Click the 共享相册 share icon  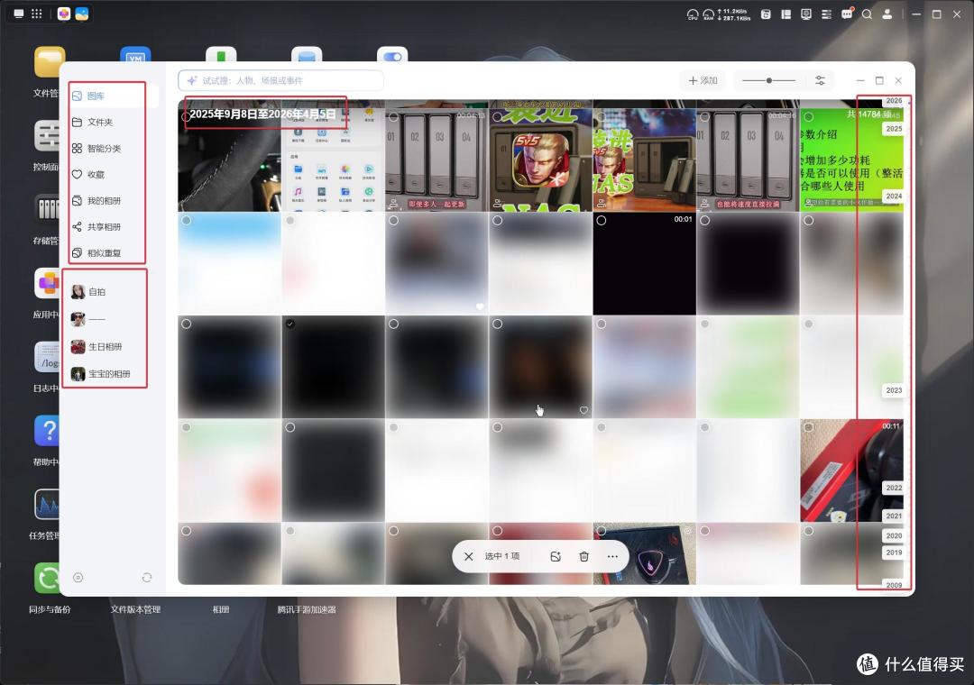coord(77,226)
